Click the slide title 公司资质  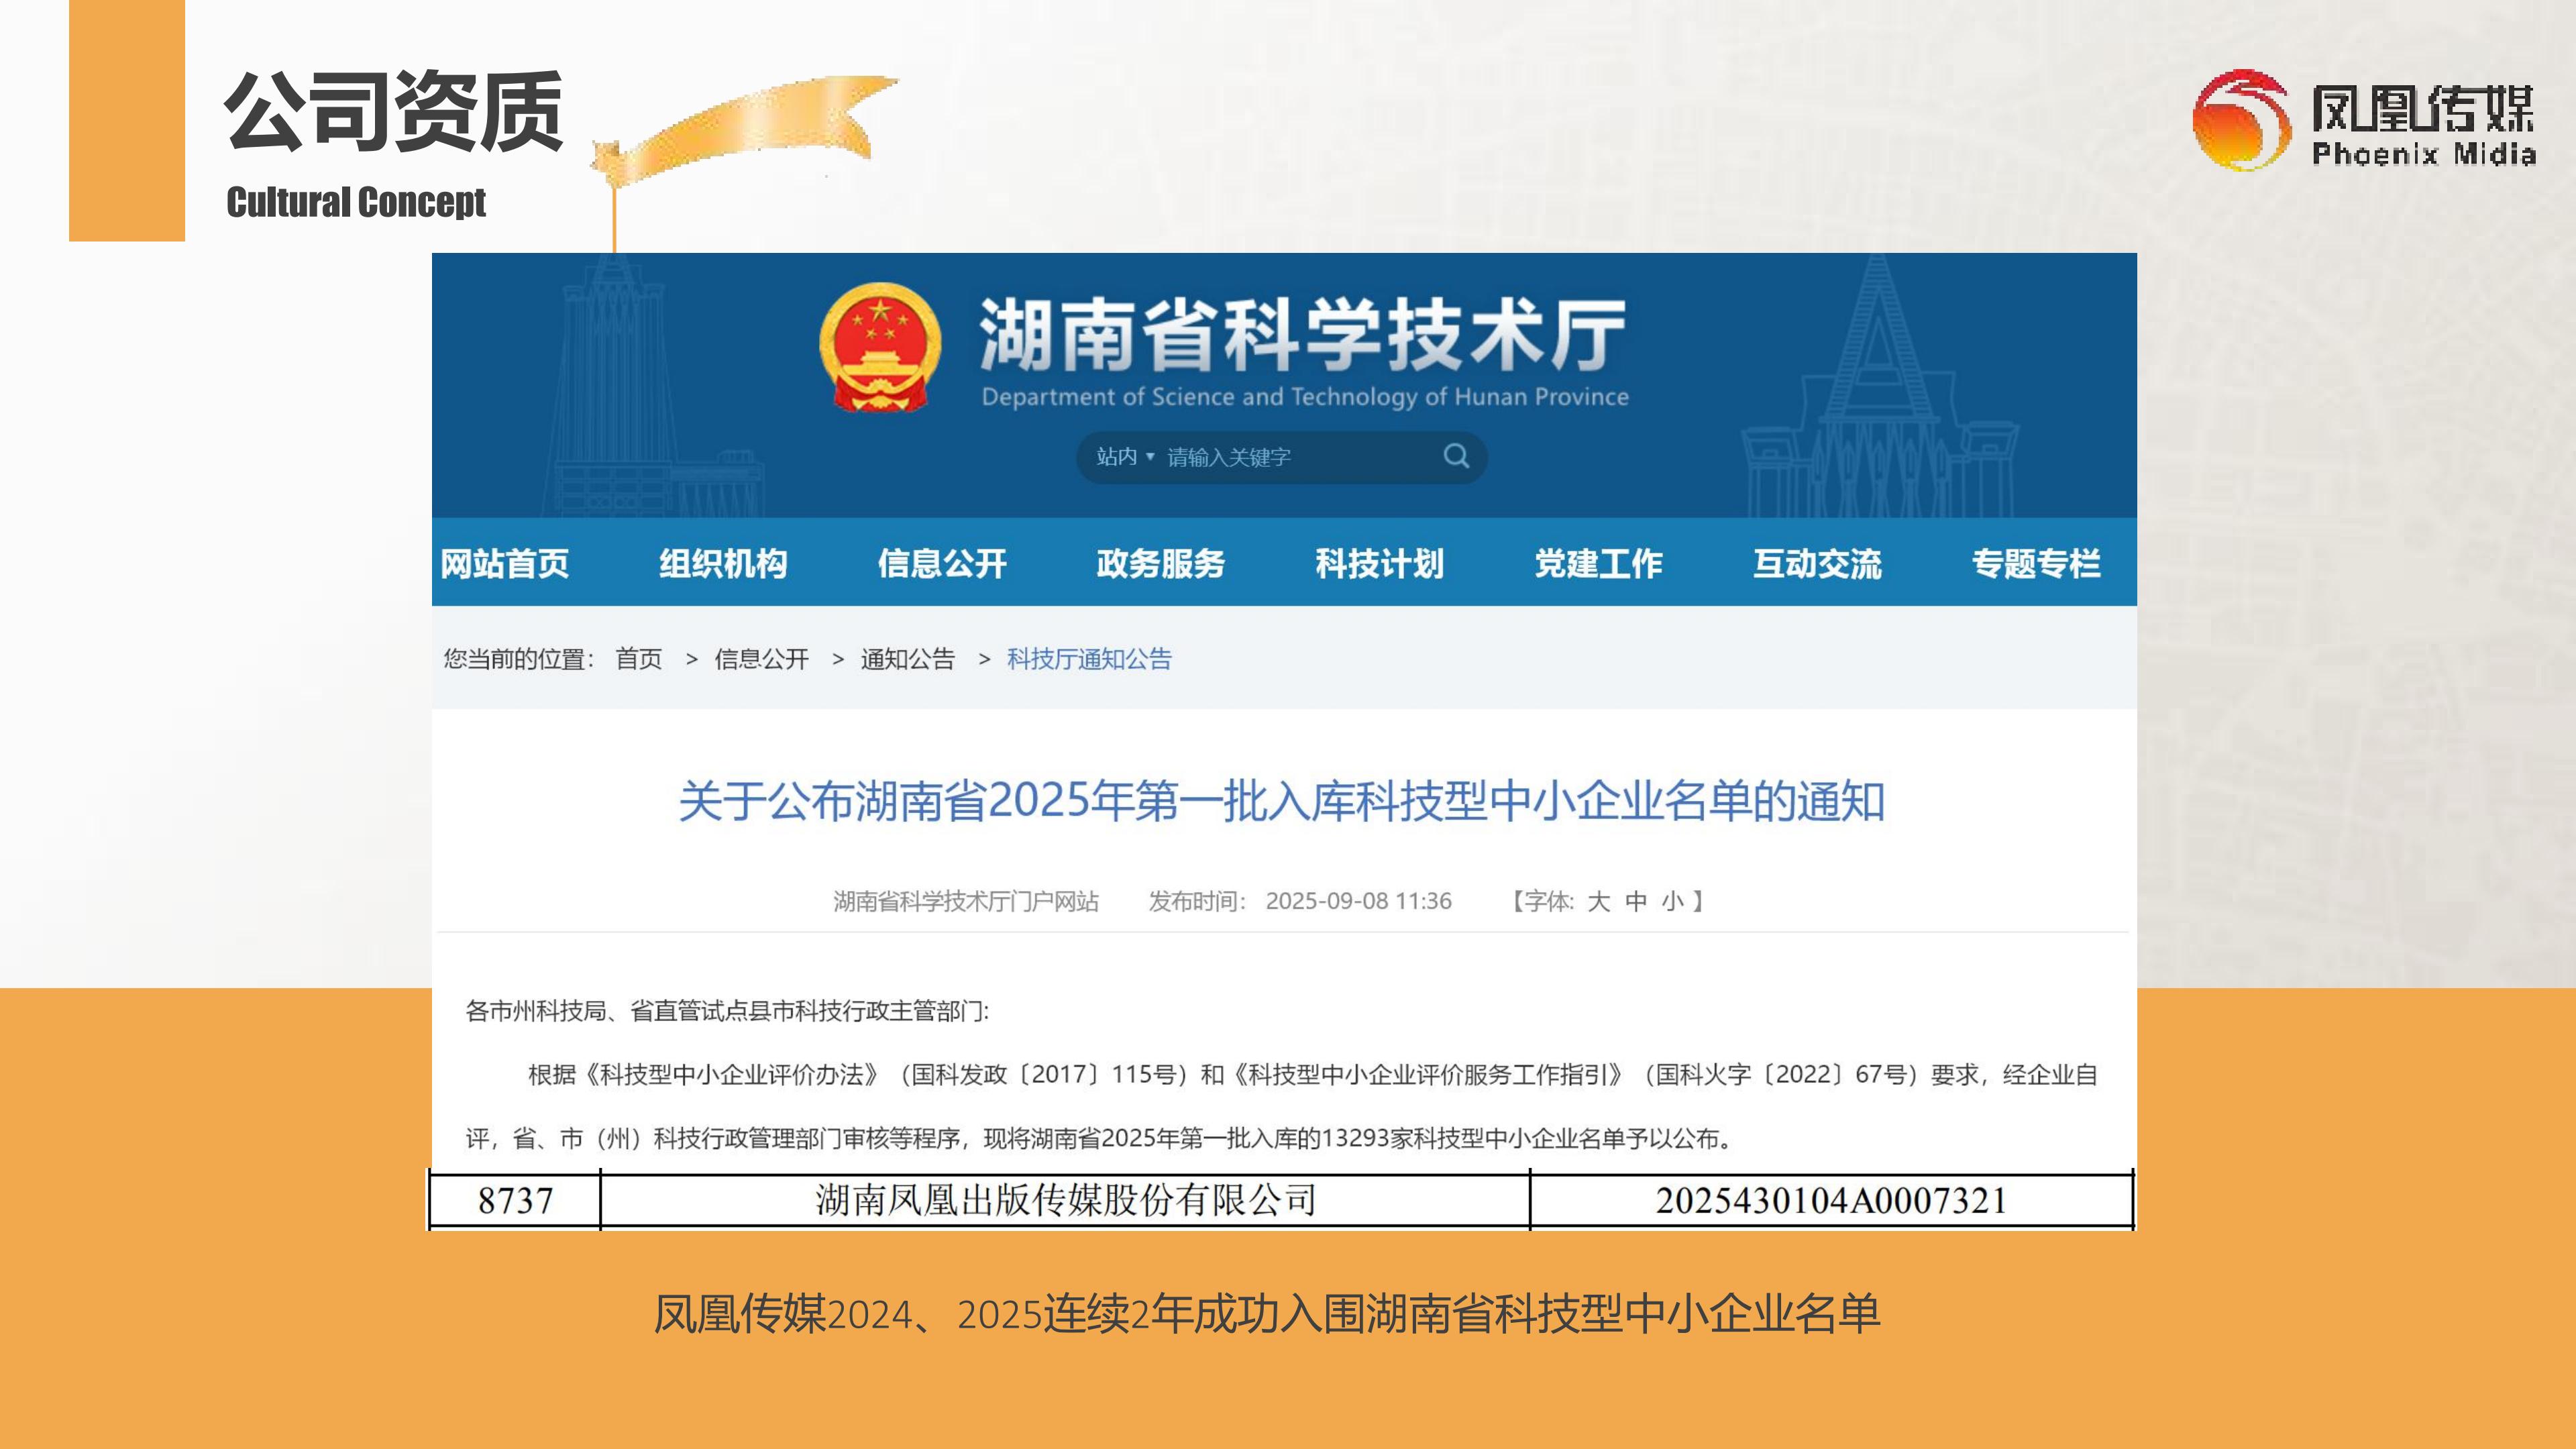pos(394,111)
